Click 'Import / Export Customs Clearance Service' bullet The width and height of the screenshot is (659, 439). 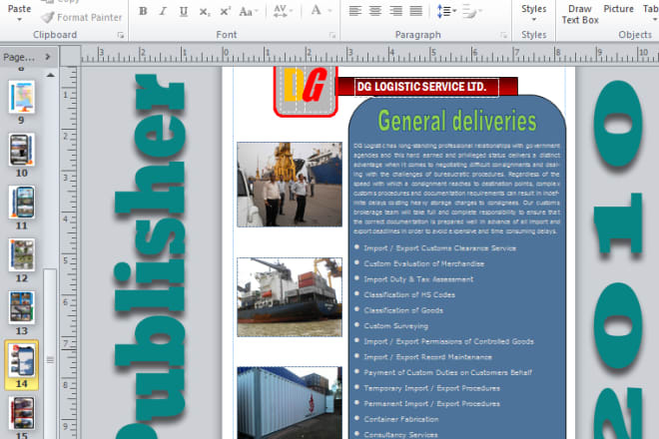tap(439, 248)
